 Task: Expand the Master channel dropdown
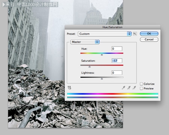tap(85, 42)
